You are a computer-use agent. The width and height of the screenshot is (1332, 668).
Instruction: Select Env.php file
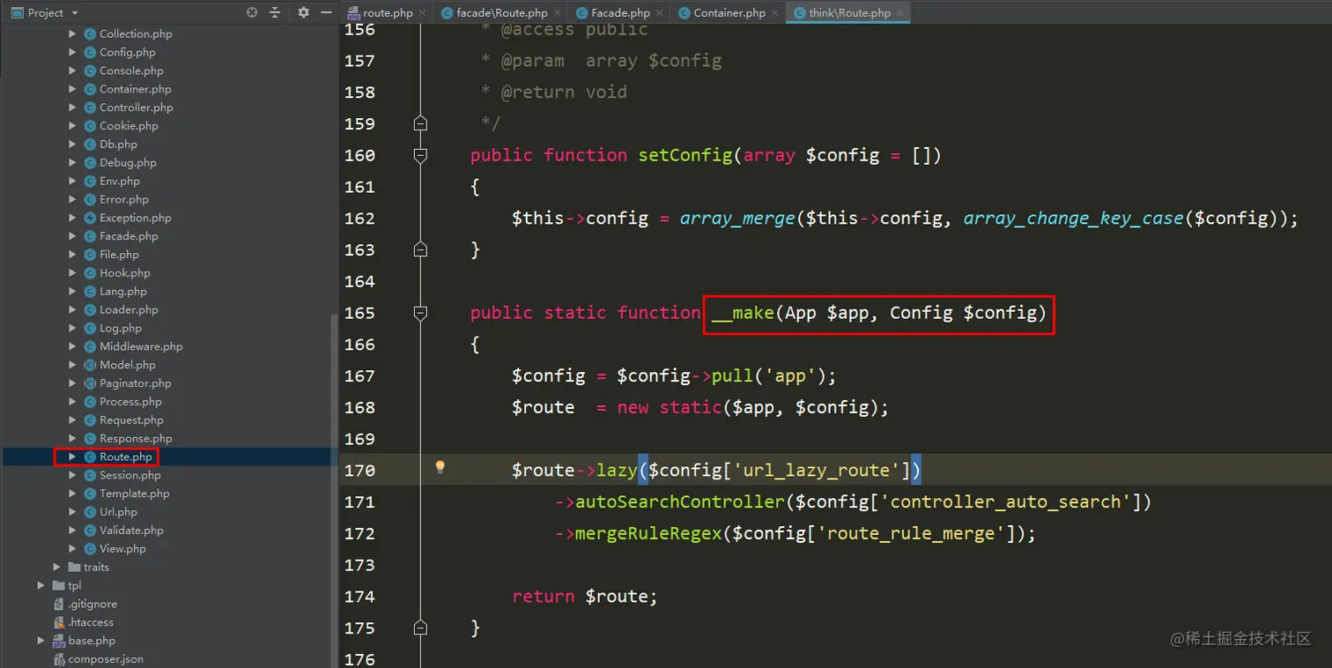pos(120,181)
